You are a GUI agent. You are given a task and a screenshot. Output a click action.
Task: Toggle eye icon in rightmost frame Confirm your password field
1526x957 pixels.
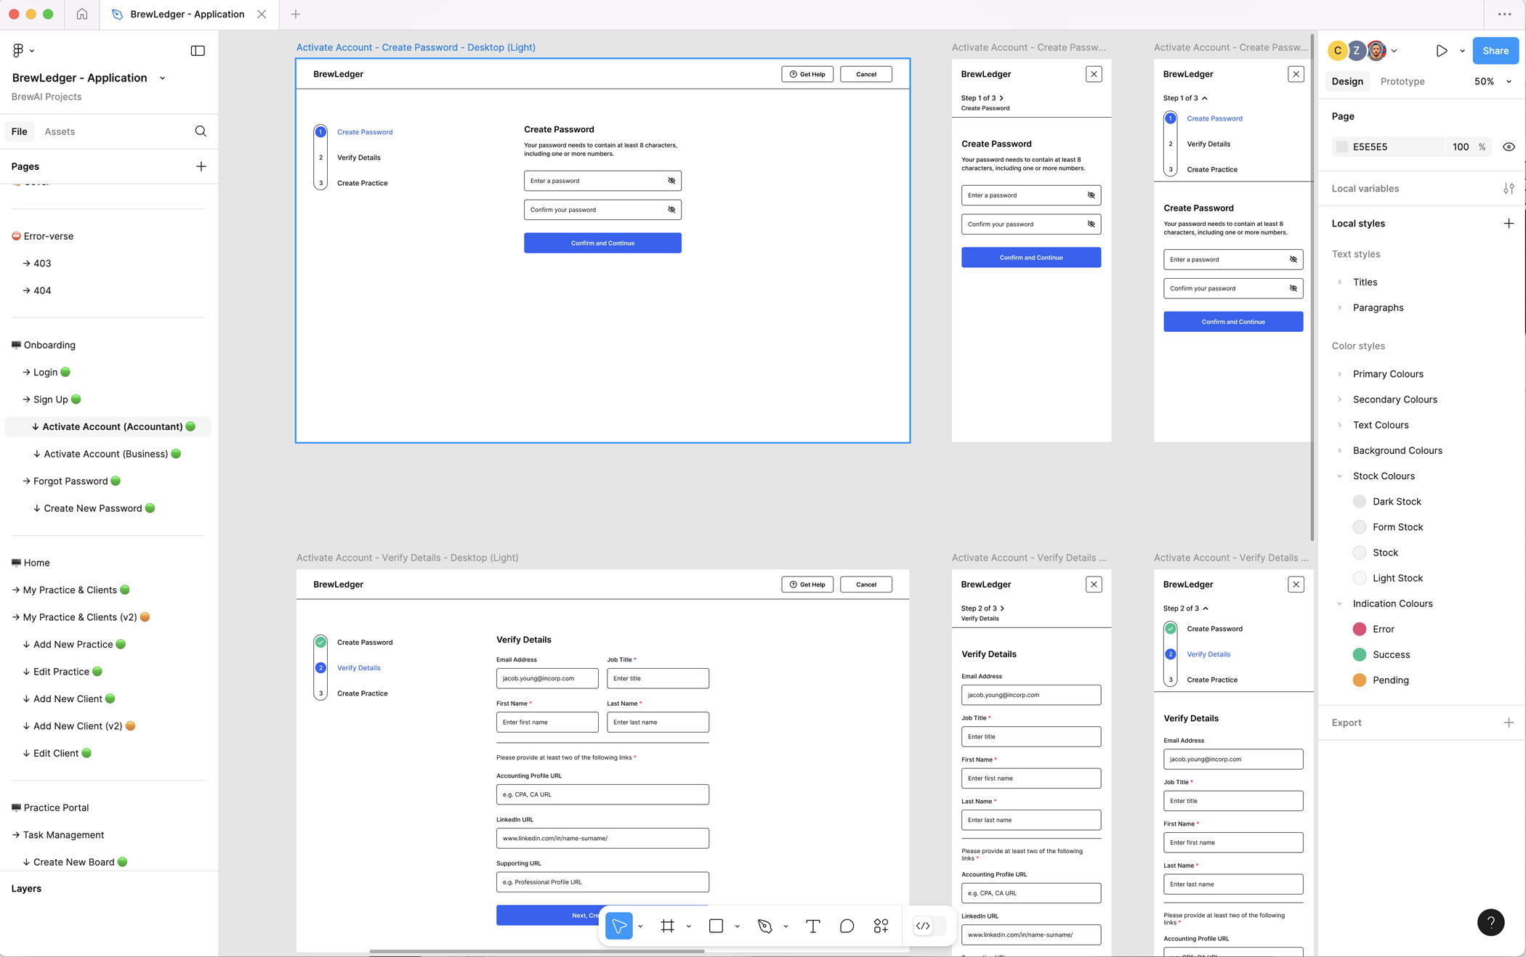point(1293,288)
